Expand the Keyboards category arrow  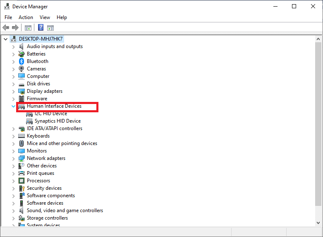pyautogui.click(x=14, y=136)
